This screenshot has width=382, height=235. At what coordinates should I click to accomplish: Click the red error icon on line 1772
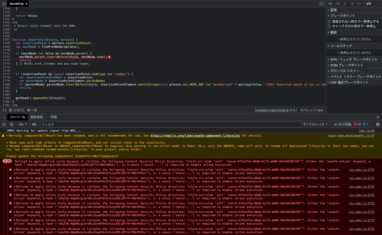click(x=109, y=57)
